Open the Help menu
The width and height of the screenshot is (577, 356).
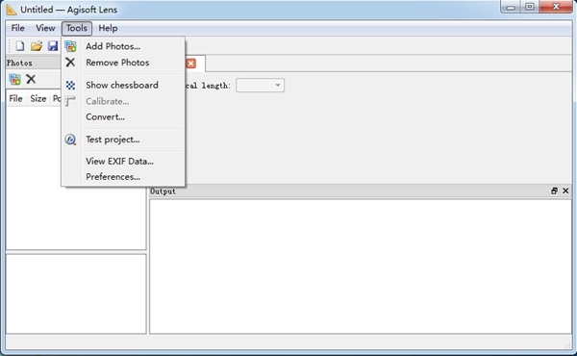pos(108,28)
